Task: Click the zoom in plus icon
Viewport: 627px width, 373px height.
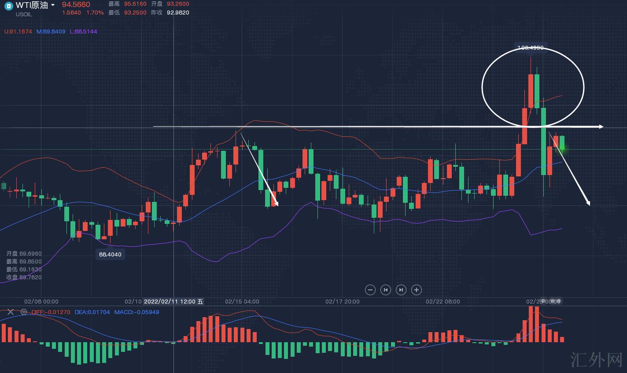Action: 417,290
